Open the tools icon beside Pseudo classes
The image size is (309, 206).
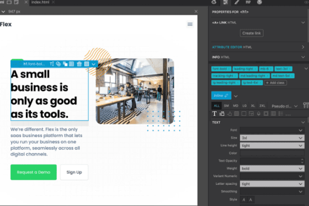click(305, 105)
